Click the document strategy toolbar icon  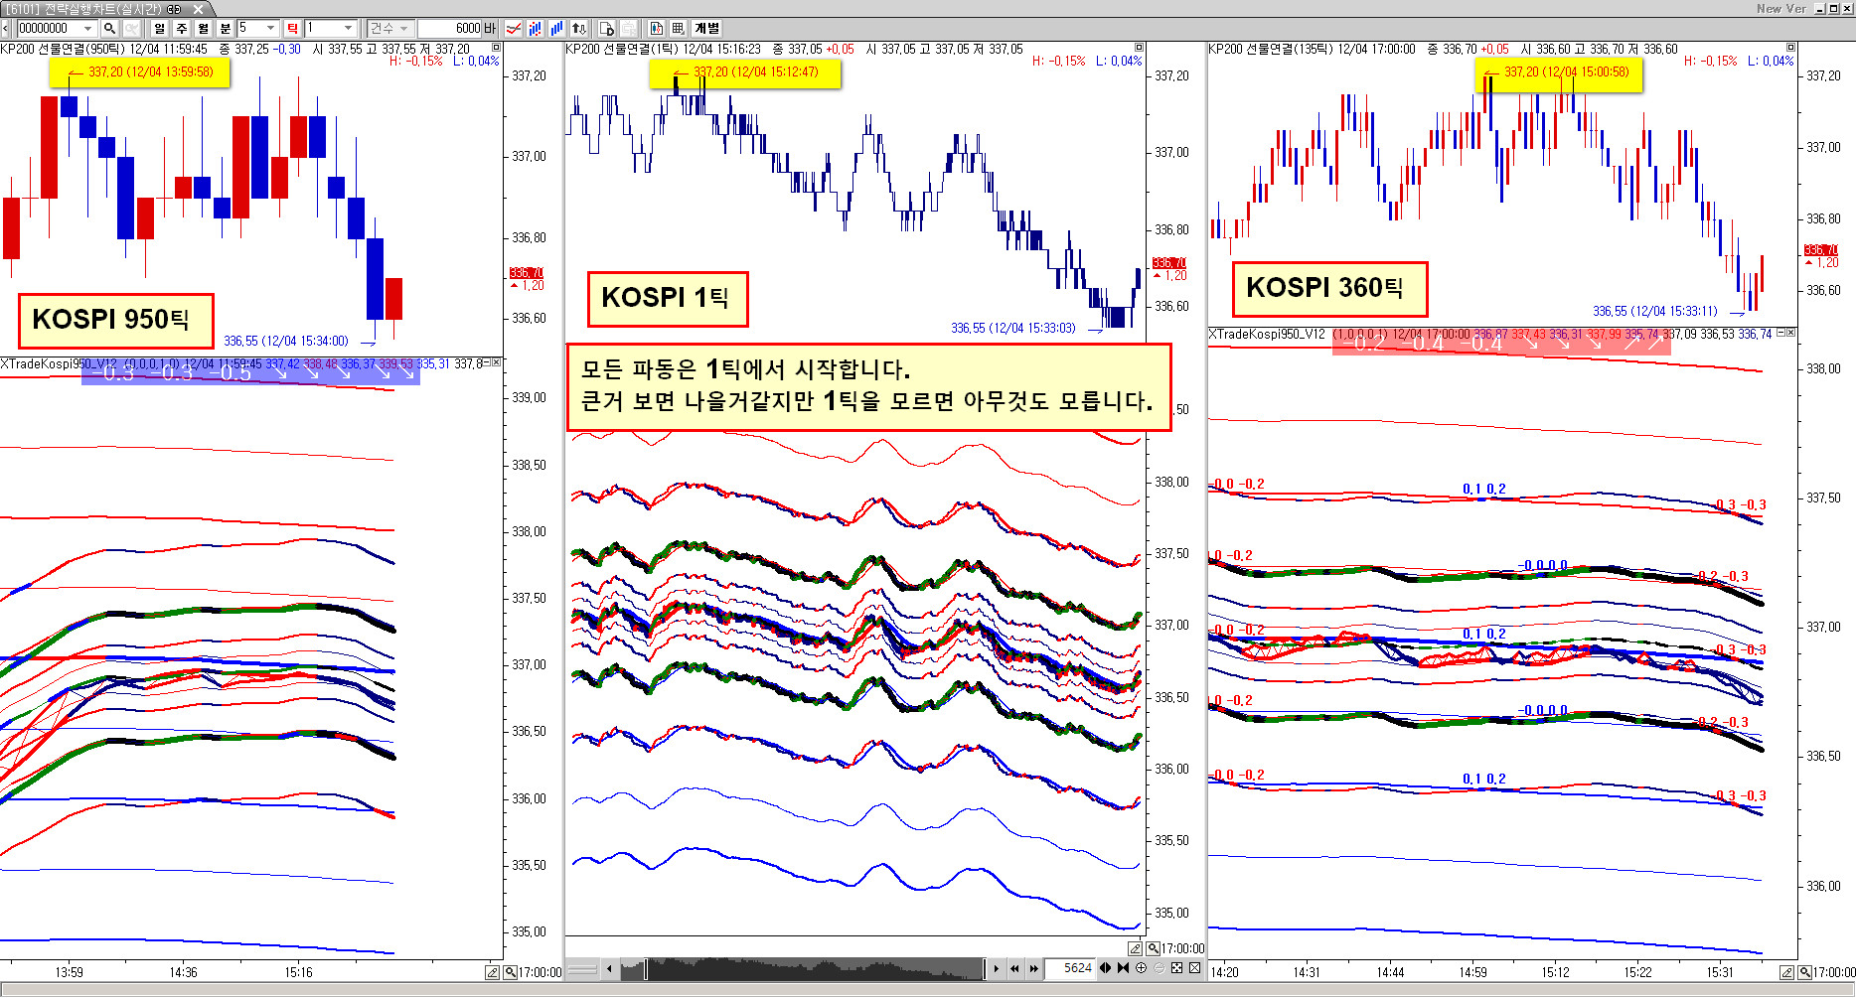[x=607, y=29]
